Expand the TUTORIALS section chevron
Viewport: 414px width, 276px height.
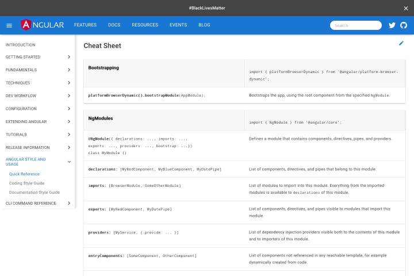click(x=69, y=135)
